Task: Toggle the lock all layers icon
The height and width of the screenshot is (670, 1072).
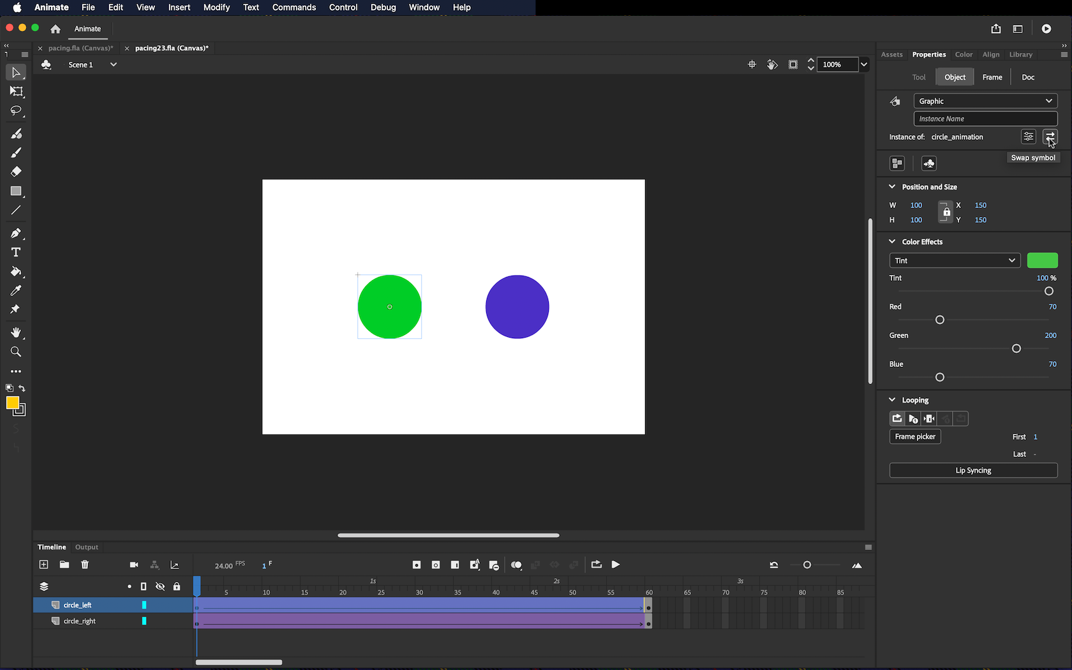Action: click(x=177, y=586)
